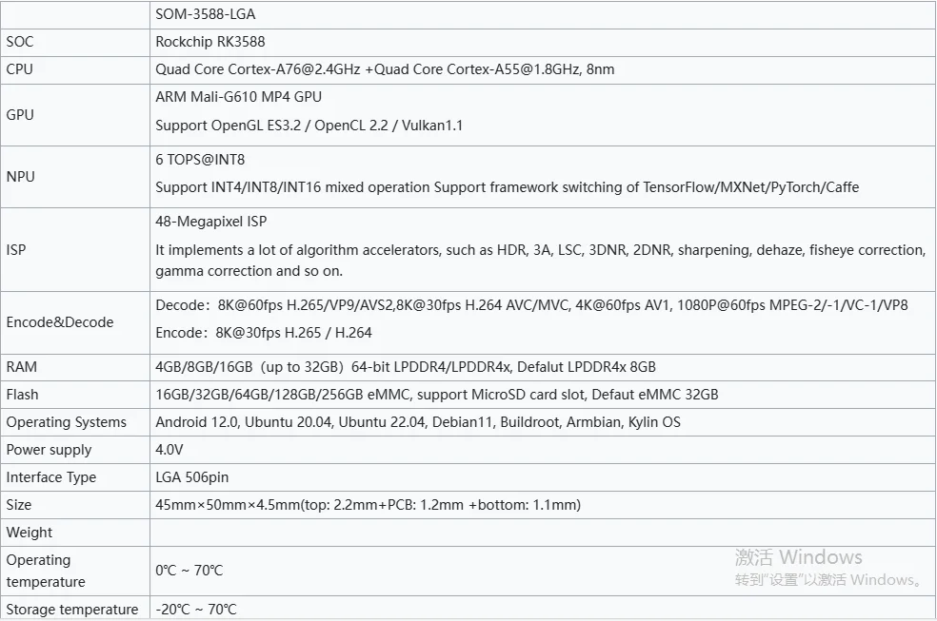Viewport: 937px width, 621px height.
Task: Select the RAM specification value cell
Action: (x=406, y=367)
